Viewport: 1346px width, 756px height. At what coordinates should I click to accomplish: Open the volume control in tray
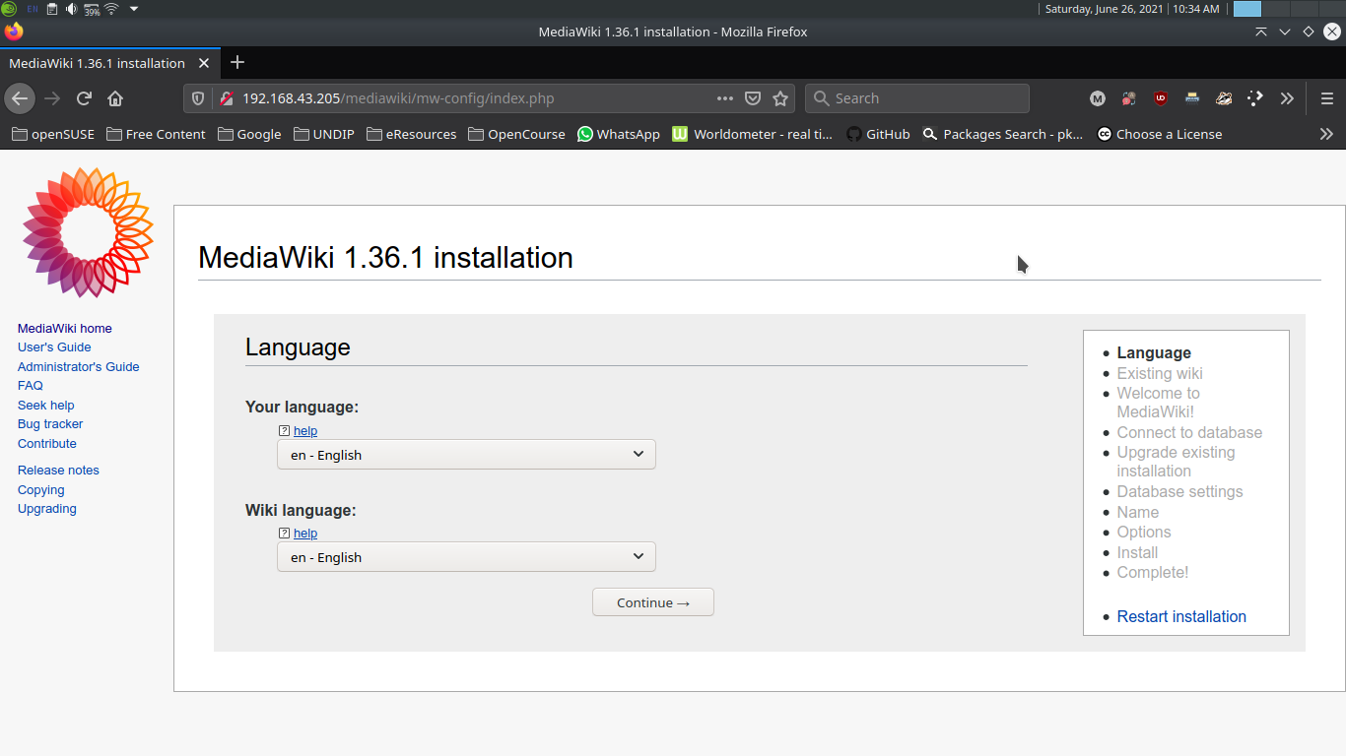pyautogui.click(x=72, y=9)
